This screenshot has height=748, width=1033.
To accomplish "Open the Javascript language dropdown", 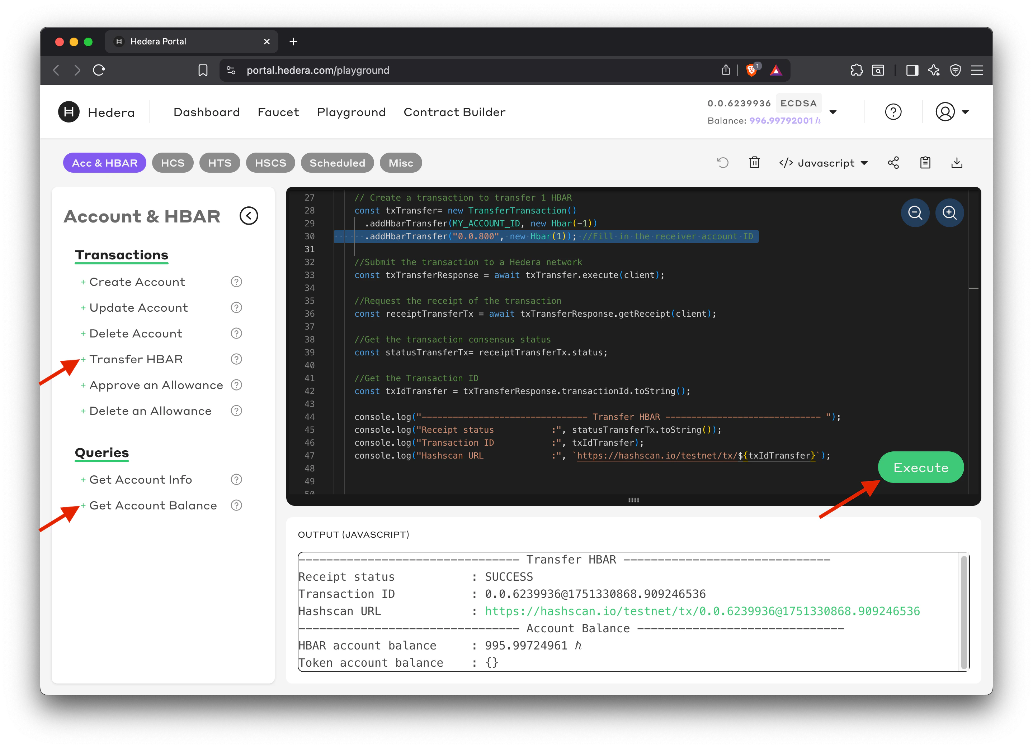I will 824,163.
